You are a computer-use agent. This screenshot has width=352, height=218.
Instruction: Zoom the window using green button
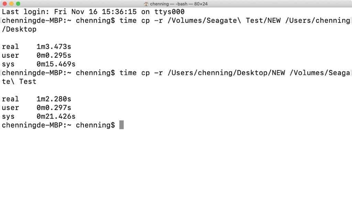[x=18, y=4]
